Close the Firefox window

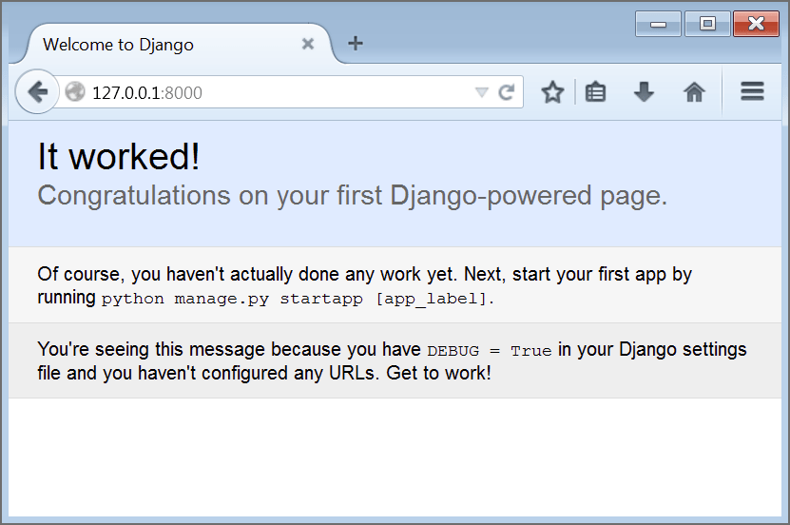coord(757,24)
